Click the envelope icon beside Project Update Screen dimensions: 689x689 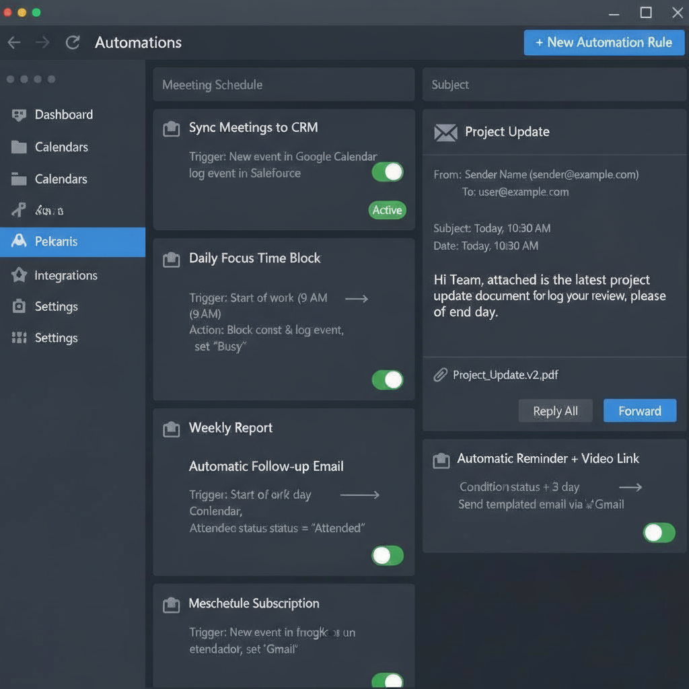coord(446,131)
